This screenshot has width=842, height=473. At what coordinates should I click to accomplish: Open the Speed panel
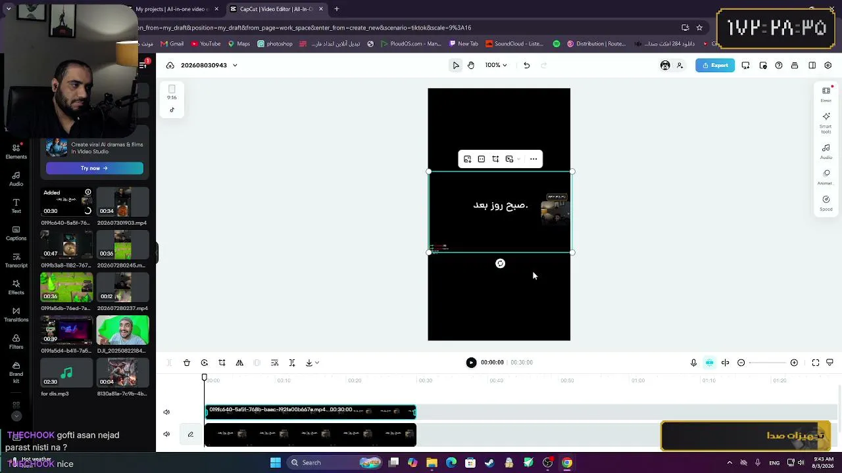[826, 203]
